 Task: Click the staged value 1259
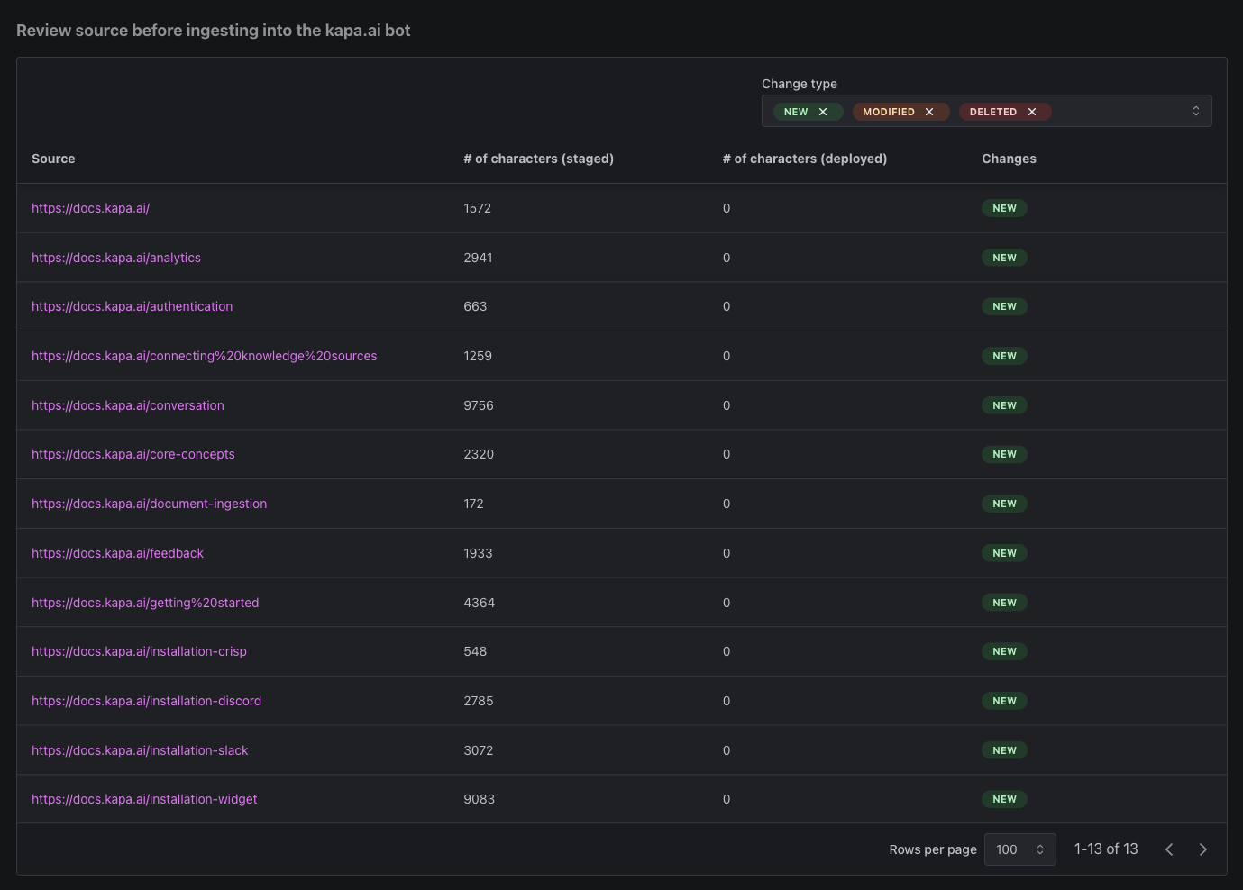[x=478, y=356]
